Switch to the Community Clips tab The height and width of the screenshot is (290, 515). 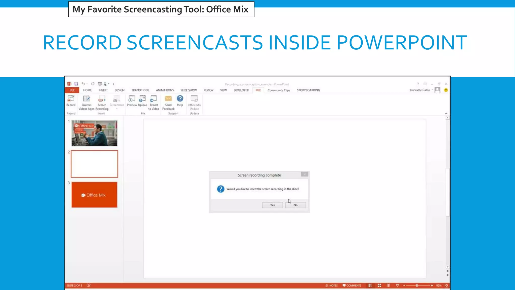tap(279, 90)
